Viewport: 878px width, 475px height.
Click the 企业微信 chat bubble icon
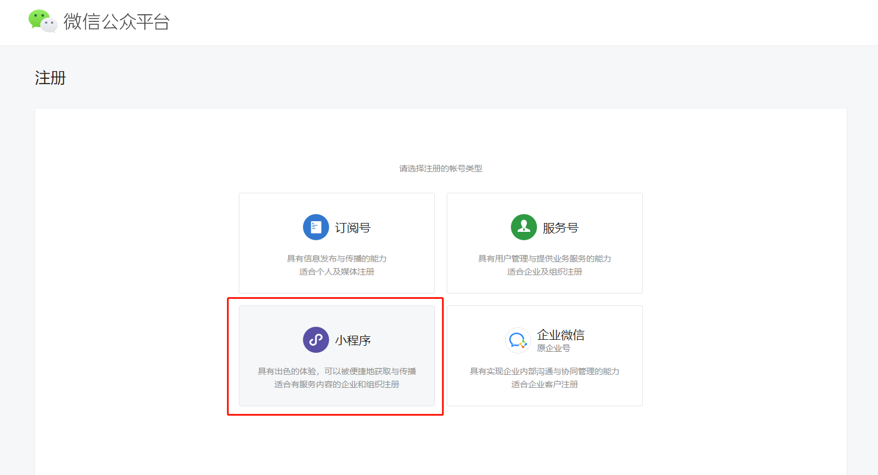click(x=518, y=340)
